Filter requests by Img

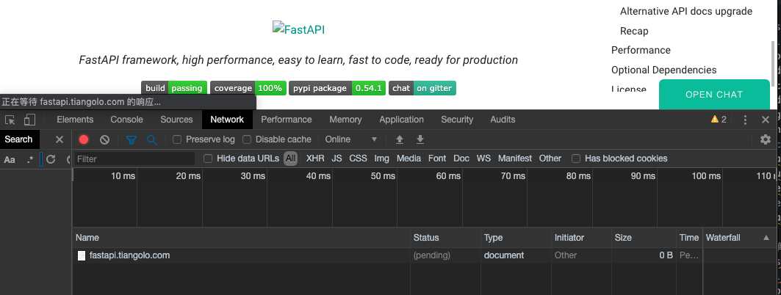click(x=381, y=159)
